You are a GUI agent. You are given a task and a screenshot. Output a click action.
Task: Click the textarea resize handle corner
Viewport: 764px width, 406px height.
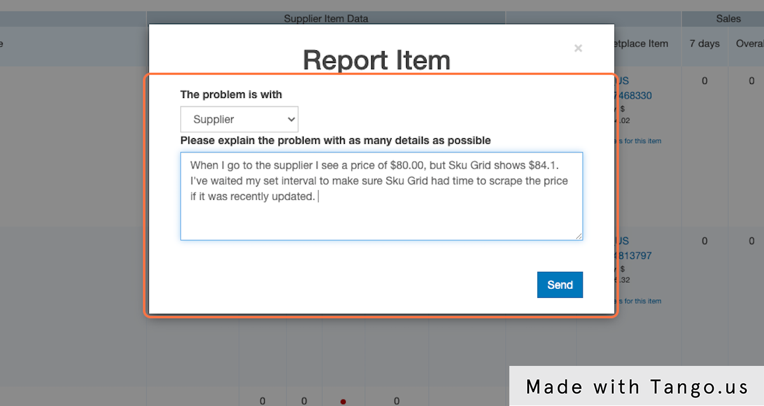click(x=579, y=236)
